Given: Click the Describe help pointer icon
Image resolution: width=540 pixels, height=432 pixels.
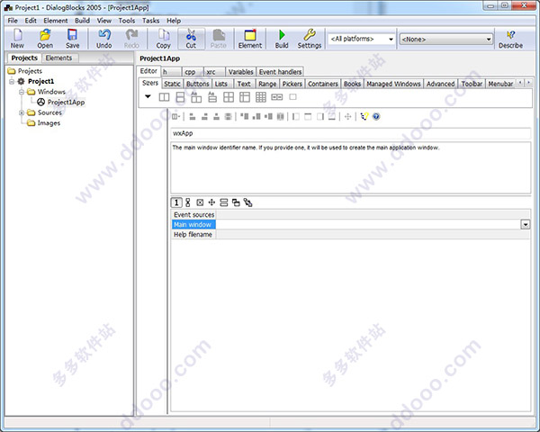Looking at the screenshot, I should [510, 35].
